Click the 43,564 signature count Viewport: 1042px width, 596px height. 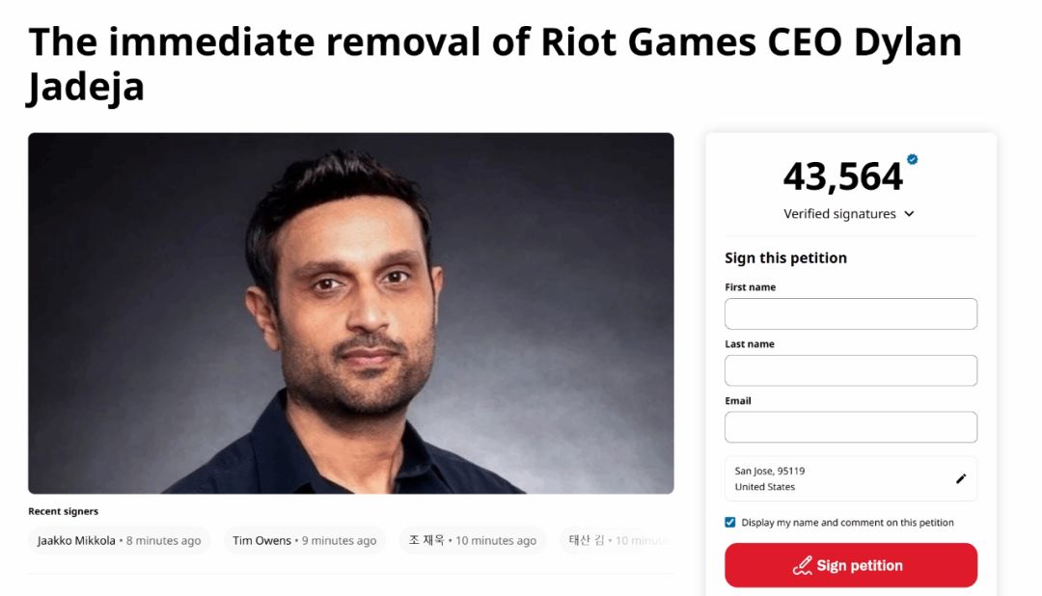[842, 176]
